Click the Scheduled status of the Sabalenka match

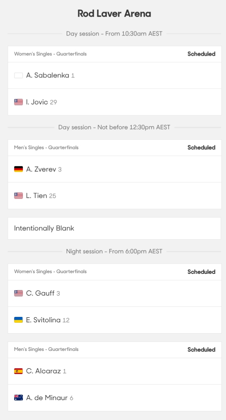(201, 54)
